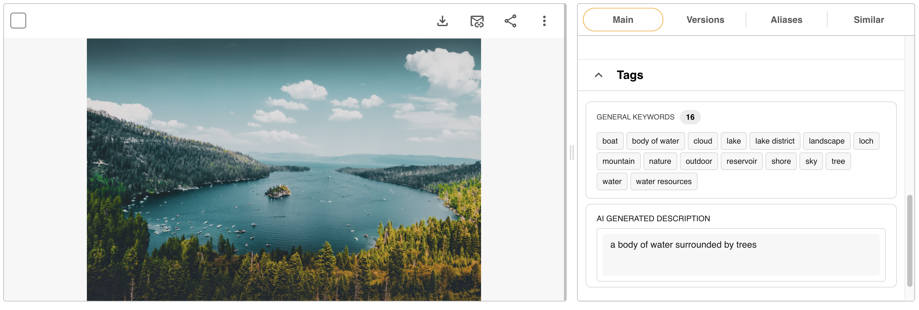919x310 pixels.
Task: Select the 'loch' keyword tag
Action: tap(866, 141)
